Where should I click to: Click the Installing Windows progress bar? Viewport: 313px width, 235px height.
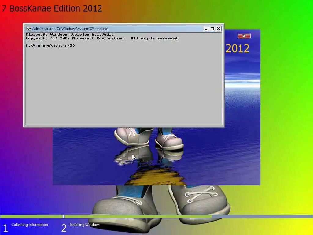tap(188, 216)
